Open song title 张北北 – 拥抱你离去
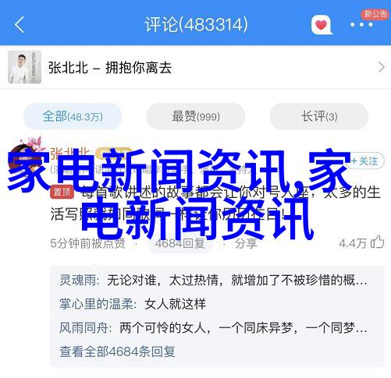 coord(110,68)
